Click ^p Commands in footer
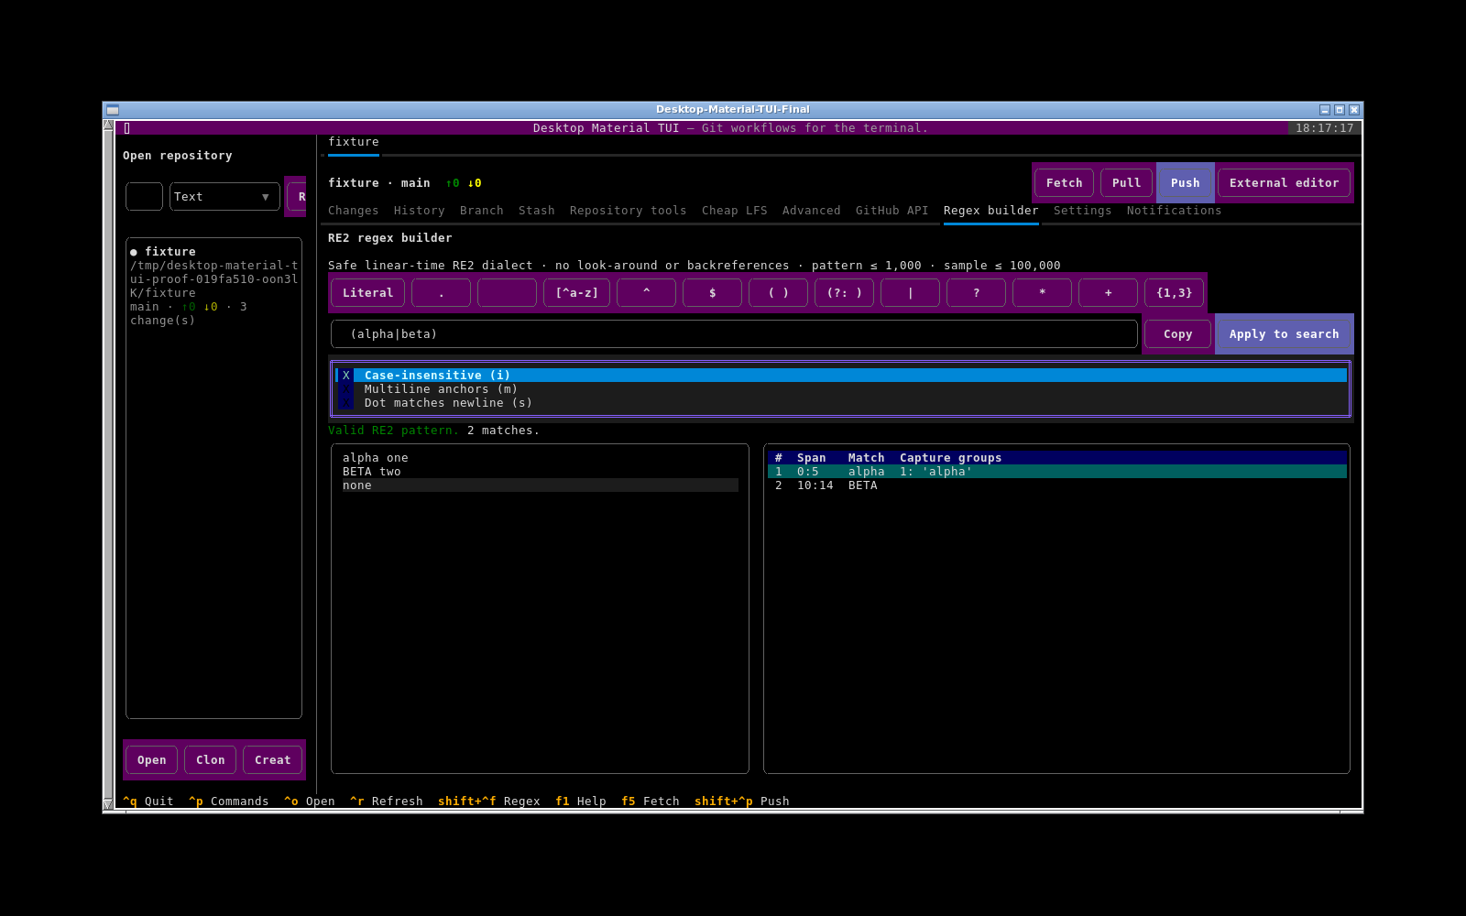Image resolution: width=1466 pixels, height=916 pixels. tap(228, 801)
